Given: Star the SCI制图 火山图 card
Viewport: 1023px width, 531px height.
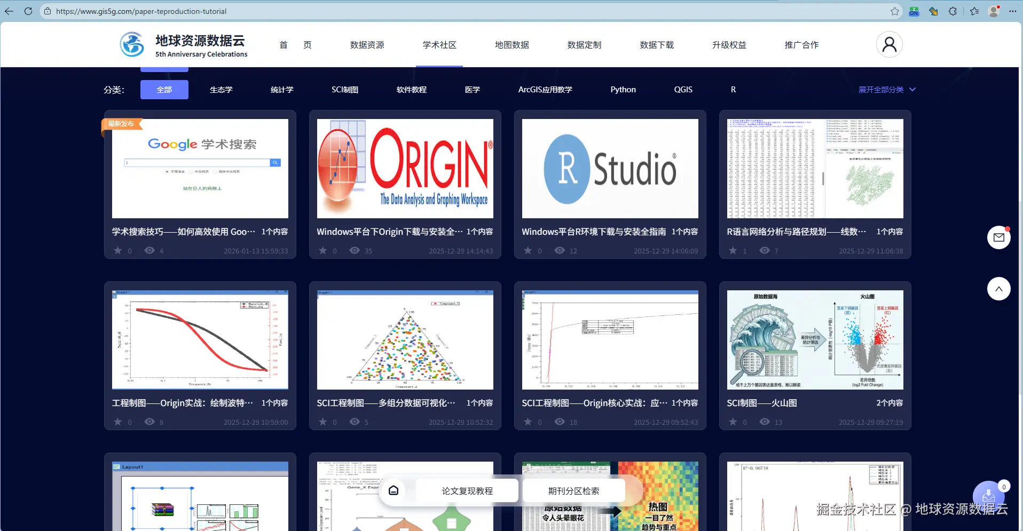Looking at the screenshot, I should [x=733, y=422].
